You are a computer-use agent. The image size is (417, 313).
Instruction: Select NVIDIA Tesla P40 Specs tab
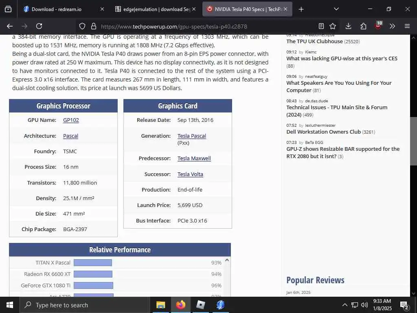247,9
